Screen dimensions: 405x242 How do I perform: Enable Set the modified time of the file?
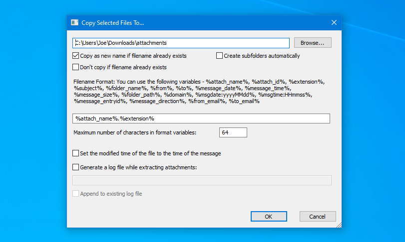(76, 153)
